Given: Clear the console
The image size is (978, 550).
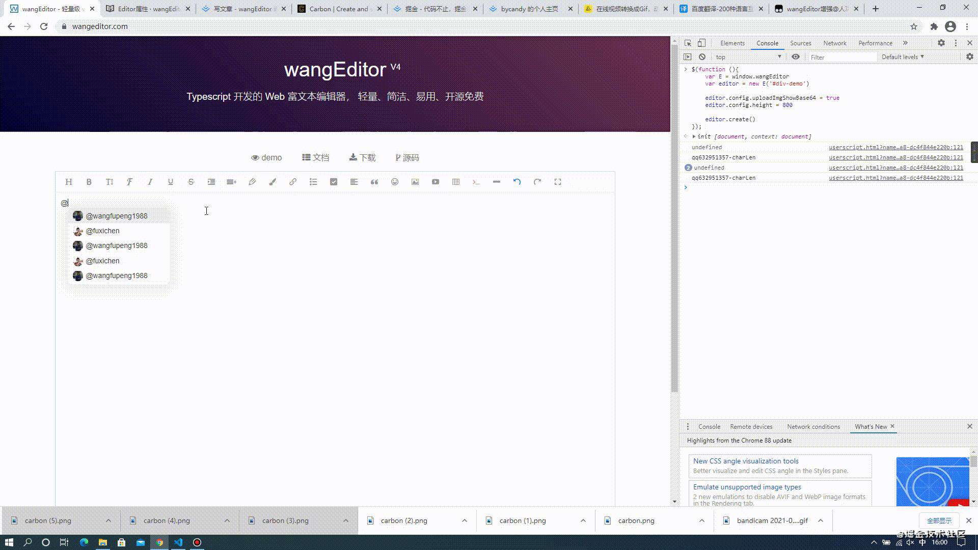Looking at the screenshot, I should point(702,57).
